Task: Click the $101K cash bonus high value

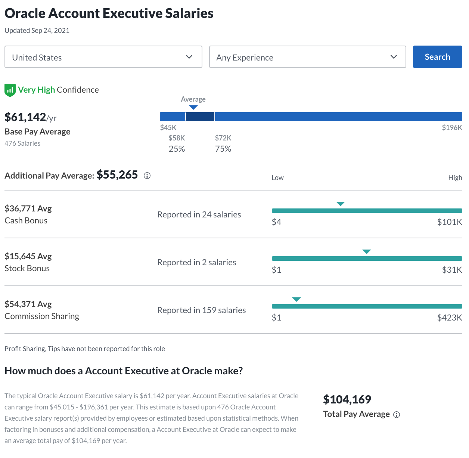Action: (x=450, y=222)
